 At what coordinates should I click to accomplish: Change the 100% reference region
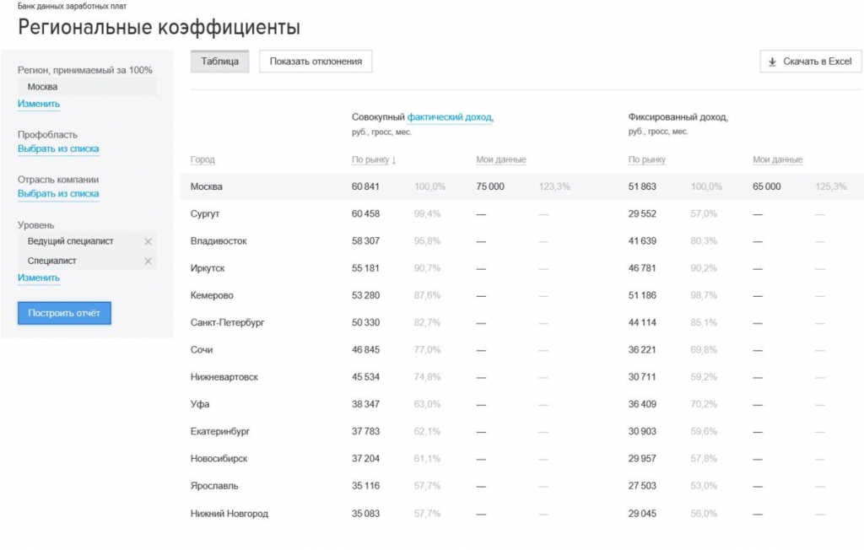pyautogui.click(x=39, y=105)
